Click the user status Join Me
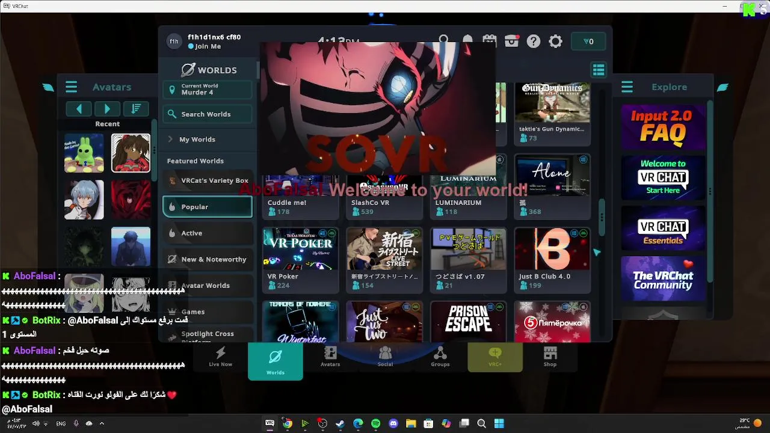770x433 pixels. coord(205,46)
